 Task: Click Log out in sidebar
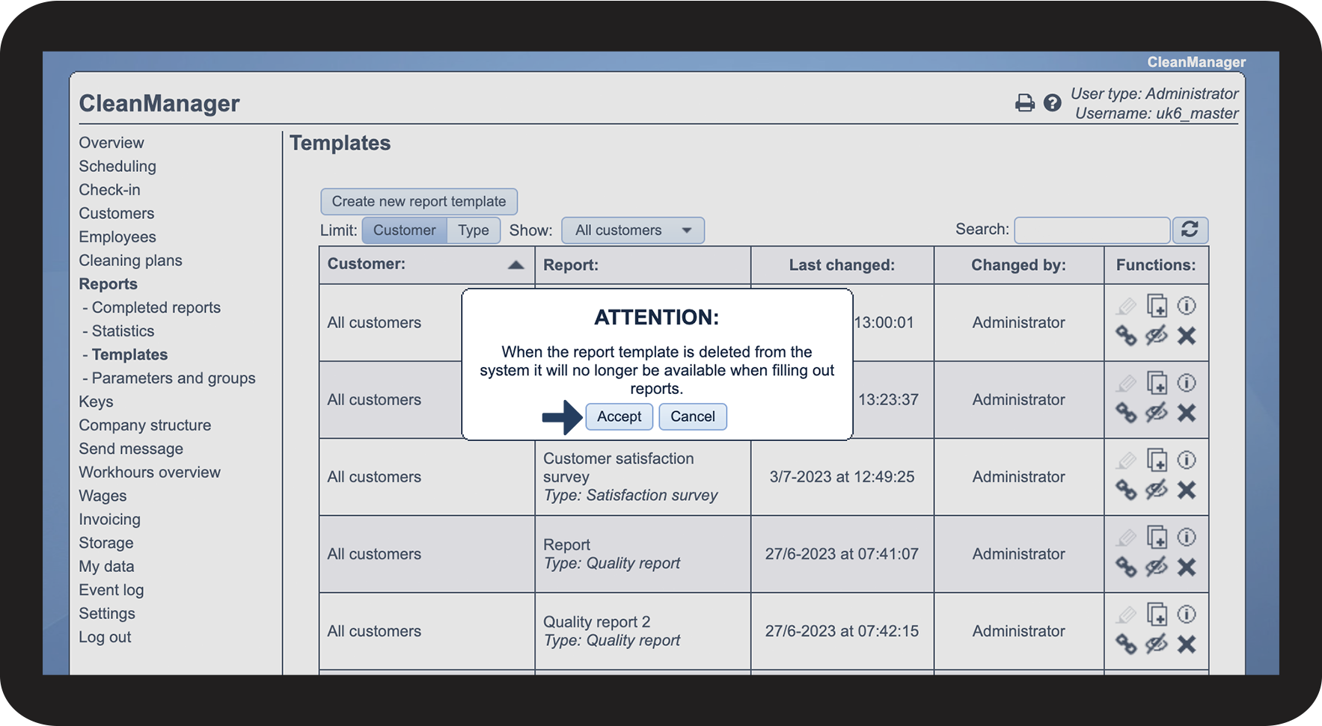point(105,637)
